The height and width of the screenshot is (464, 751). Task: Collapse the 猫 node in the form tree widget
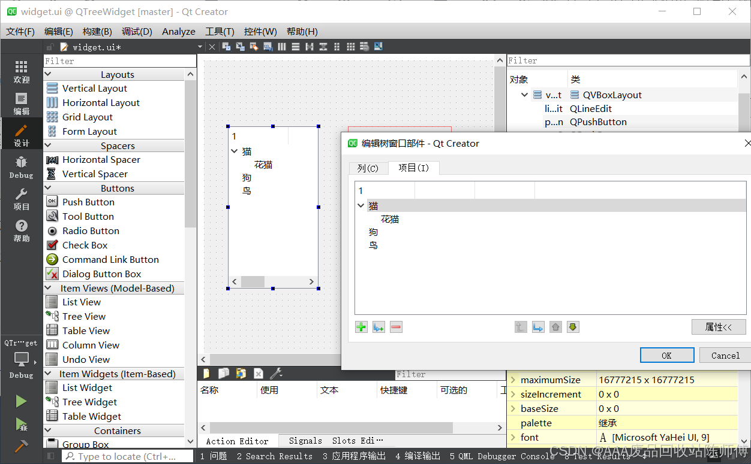pyautogui.click(x=235, y=151)
